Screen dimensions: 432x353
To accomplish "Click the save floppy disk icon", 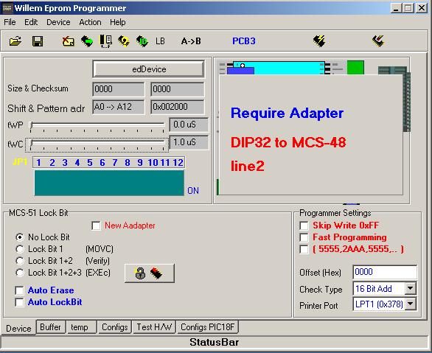I will pyautogui.click(x=38, y=41).
